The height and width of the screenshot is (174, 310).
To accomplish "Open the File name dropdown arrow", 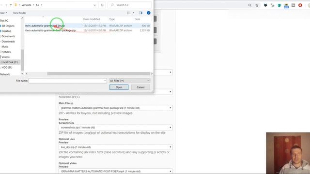I will (x=105, y=81).
